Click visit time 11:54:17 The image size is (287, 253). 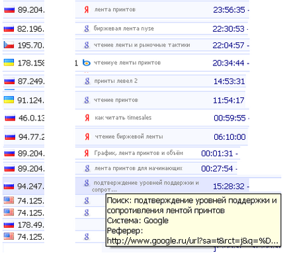(229, 101)
